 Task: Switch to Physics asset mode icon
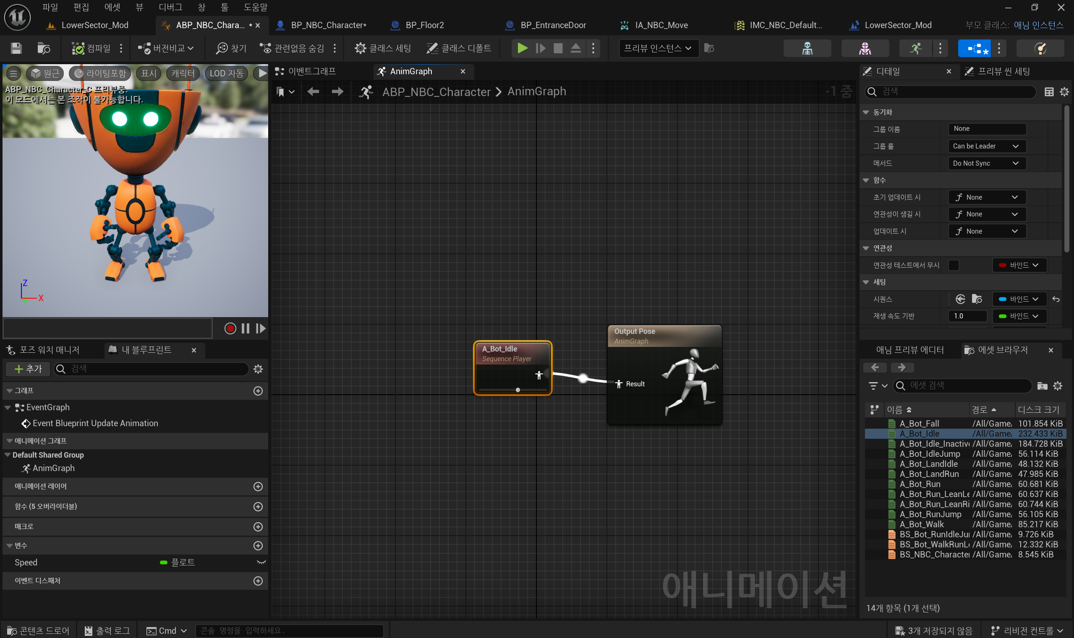pyautogui.click(x=1040, y=48)
